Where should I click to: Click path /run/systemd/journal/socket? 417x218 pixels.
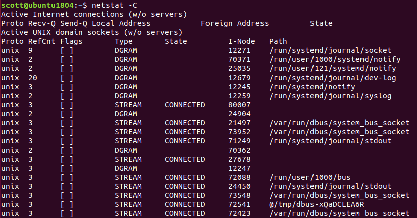(x=330, y=50)
